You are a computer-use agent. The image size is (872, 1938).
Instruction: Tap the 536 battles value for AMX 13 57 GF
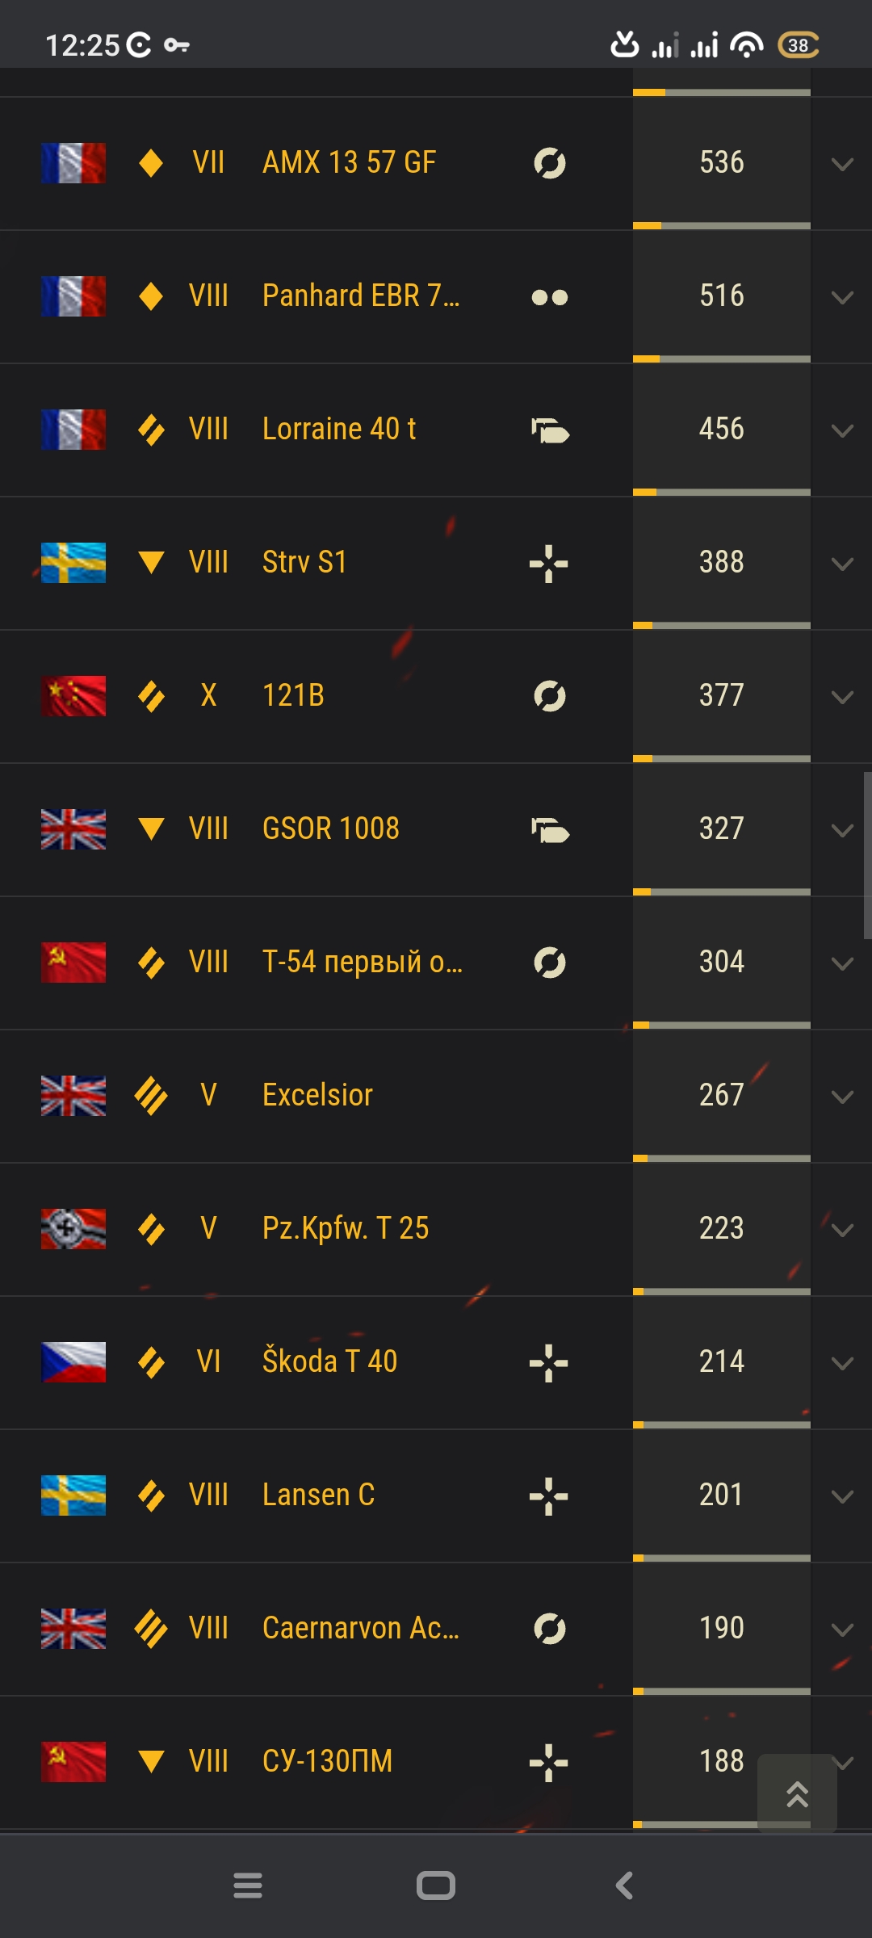pos(722,162)
